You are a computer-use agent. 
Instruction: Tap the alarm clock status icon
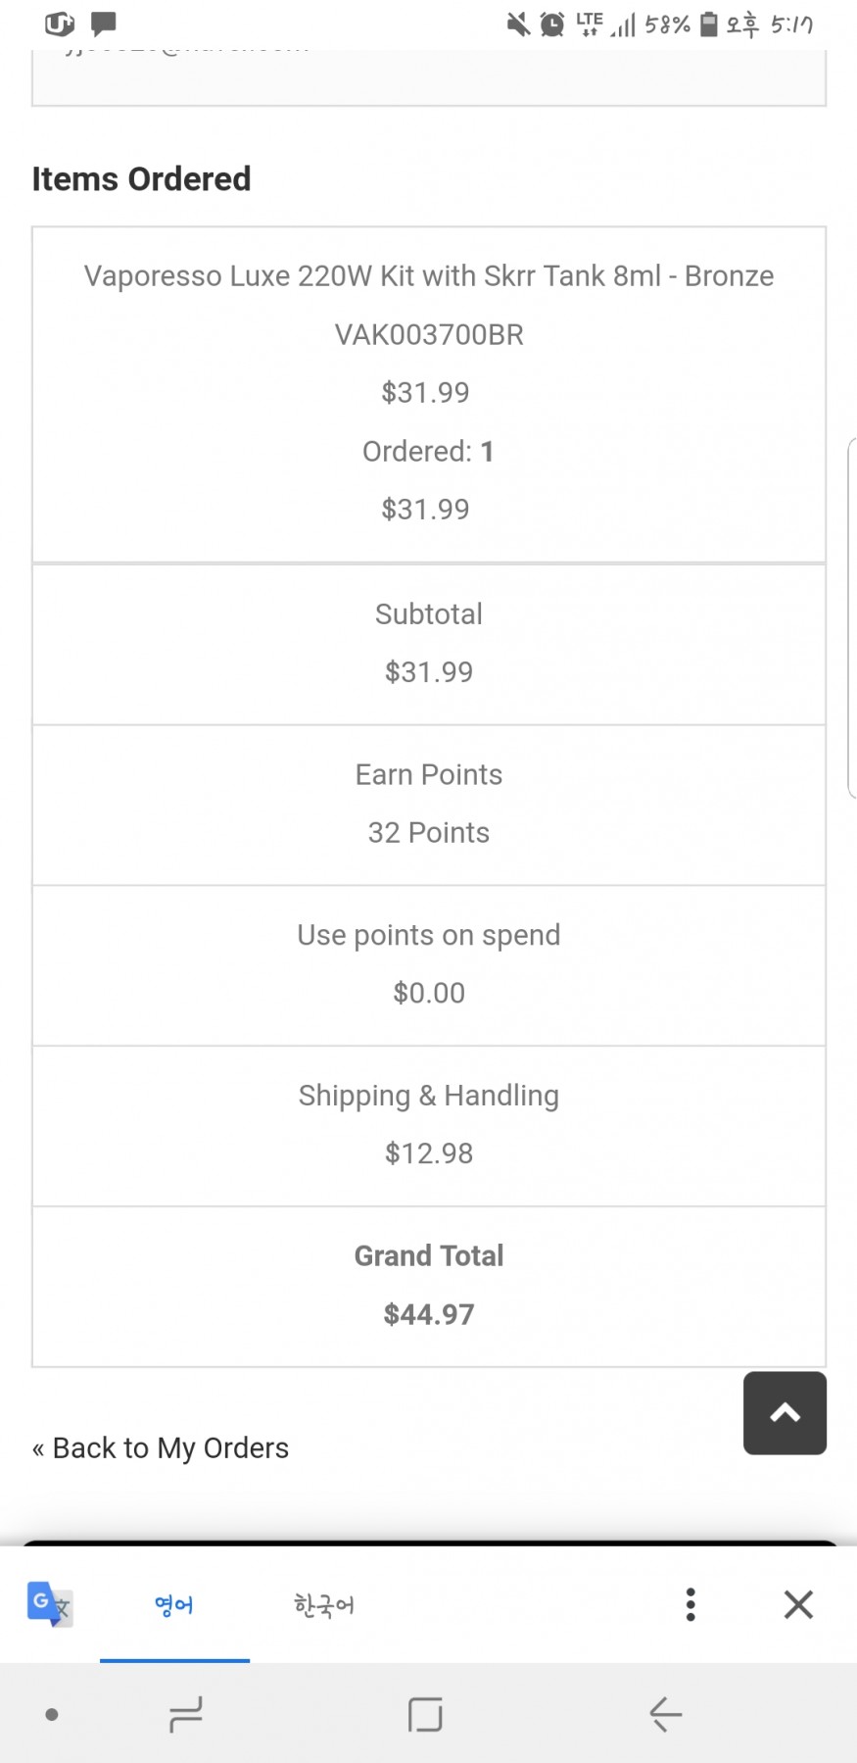point(552,24)
